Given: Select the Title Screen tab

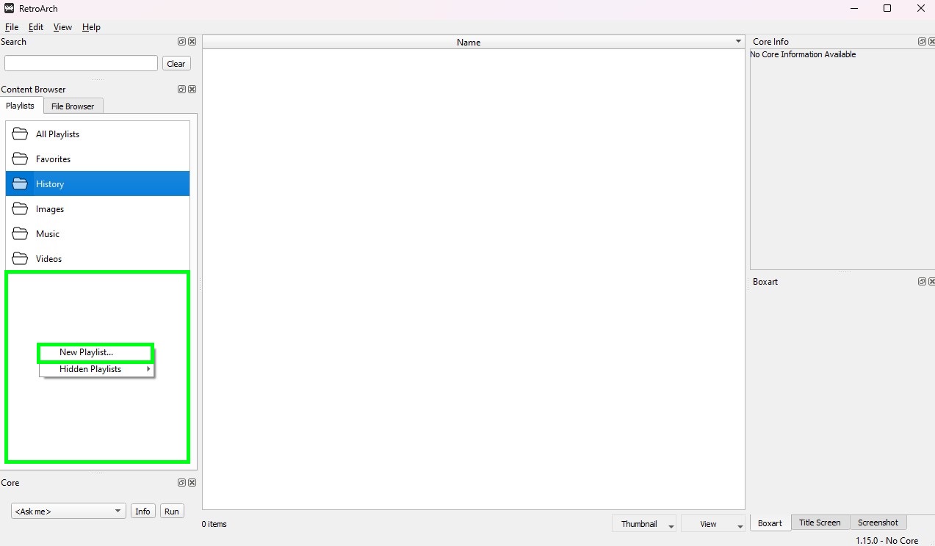Looking at the screenshot, I should click(820, 523).
